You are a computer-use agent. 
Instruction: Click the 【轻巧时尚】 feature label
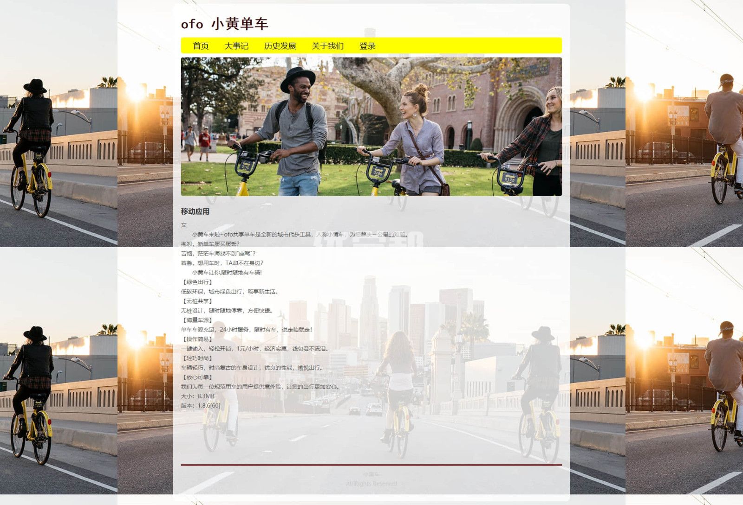click(x=197, y=358)
